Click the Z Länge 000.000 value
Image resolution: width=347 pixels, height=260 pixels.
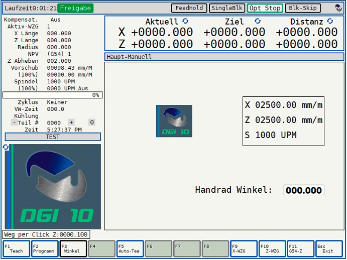(59, 40)
